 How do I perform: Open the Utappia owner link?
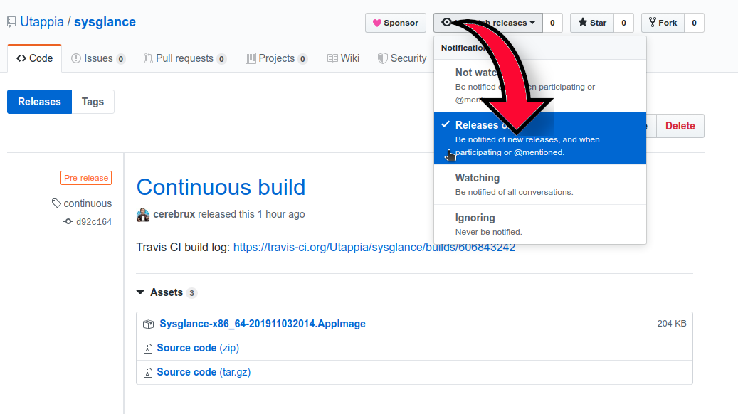click(42, 22)
